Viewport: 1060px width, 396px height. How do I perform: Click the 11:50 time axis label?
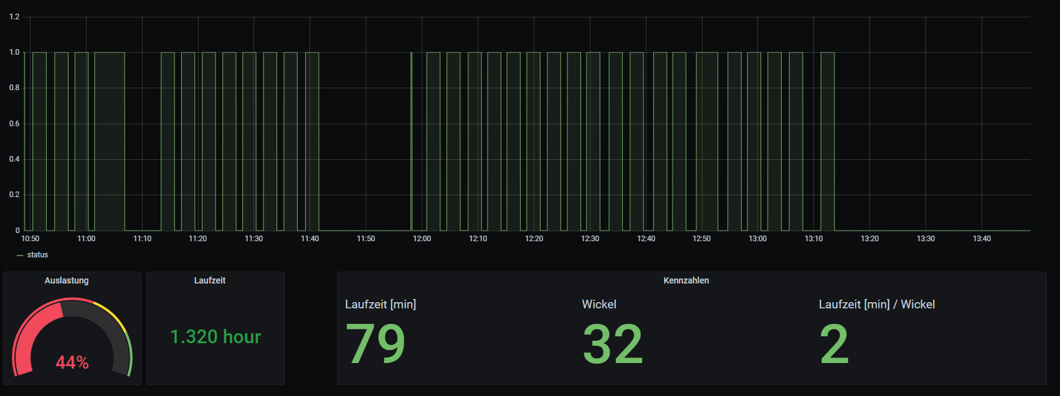pyautogui.click(x=366, y=239)
